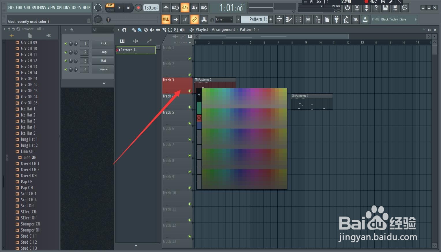The height and width of the screenshot is (252, 441).
Task: Start playback with the play button
Action: click(119, 8)
